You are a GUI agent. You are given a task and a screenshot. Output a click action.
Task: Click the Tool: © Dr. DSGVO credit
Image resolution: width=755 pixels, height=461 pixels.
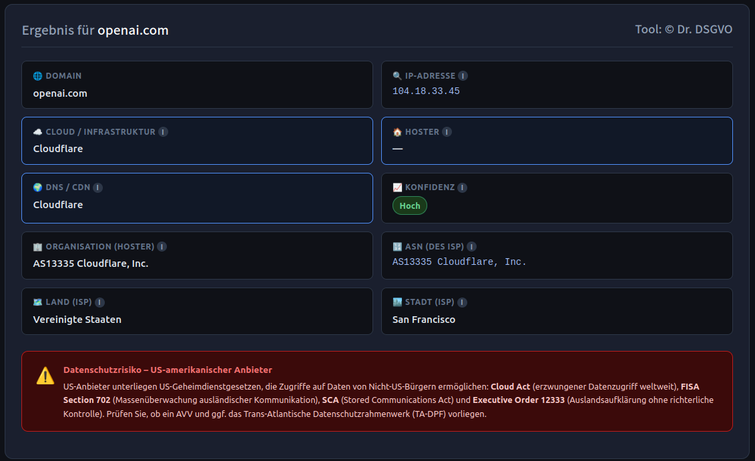click(x=684, y=30)
